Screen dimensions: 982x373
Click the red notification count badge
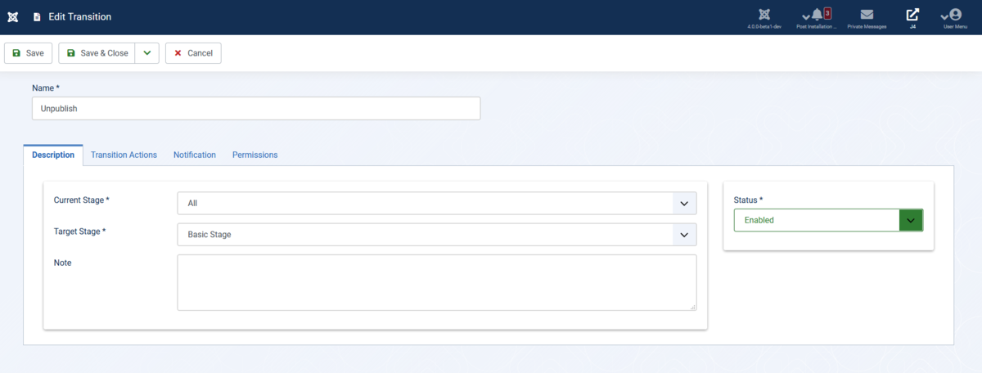pyautogui.click(x=827, y=13)
